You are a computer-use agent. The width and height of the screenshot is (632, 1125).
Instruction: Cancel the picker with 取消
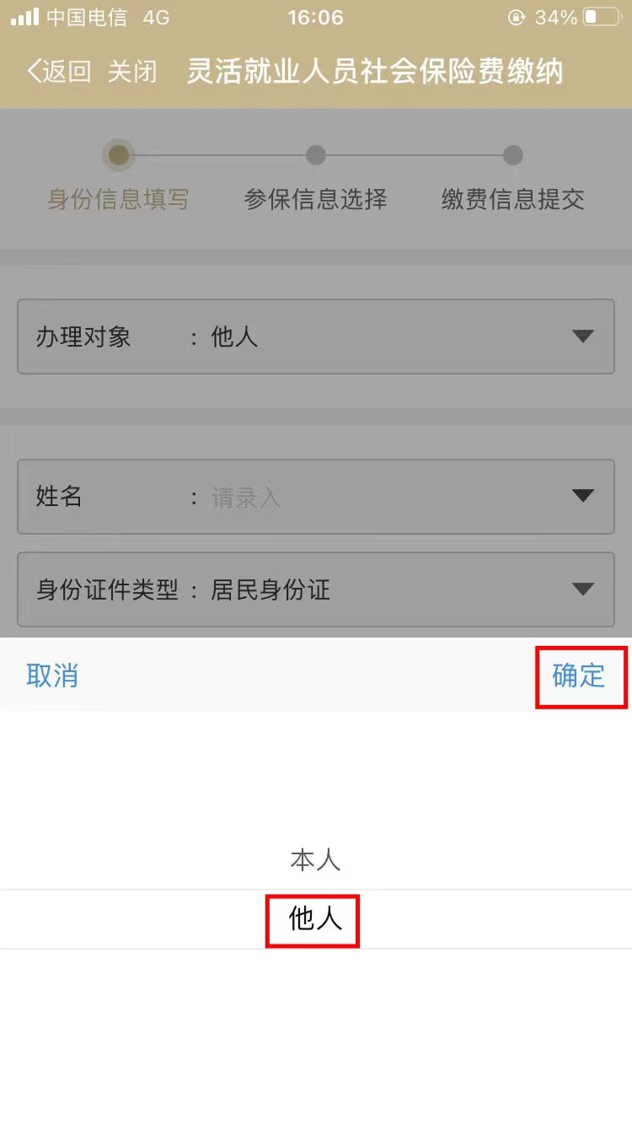tap(52, 676)
